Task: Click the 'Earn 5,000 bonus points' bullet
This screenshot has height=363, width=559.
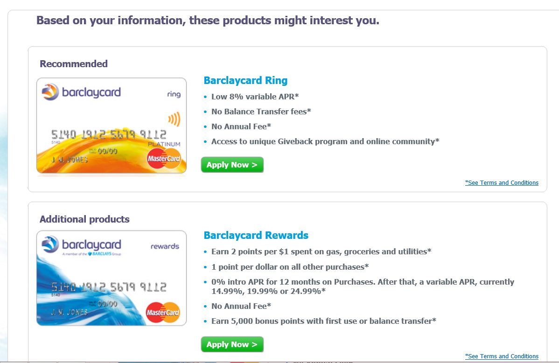Action: pos(323,321)
